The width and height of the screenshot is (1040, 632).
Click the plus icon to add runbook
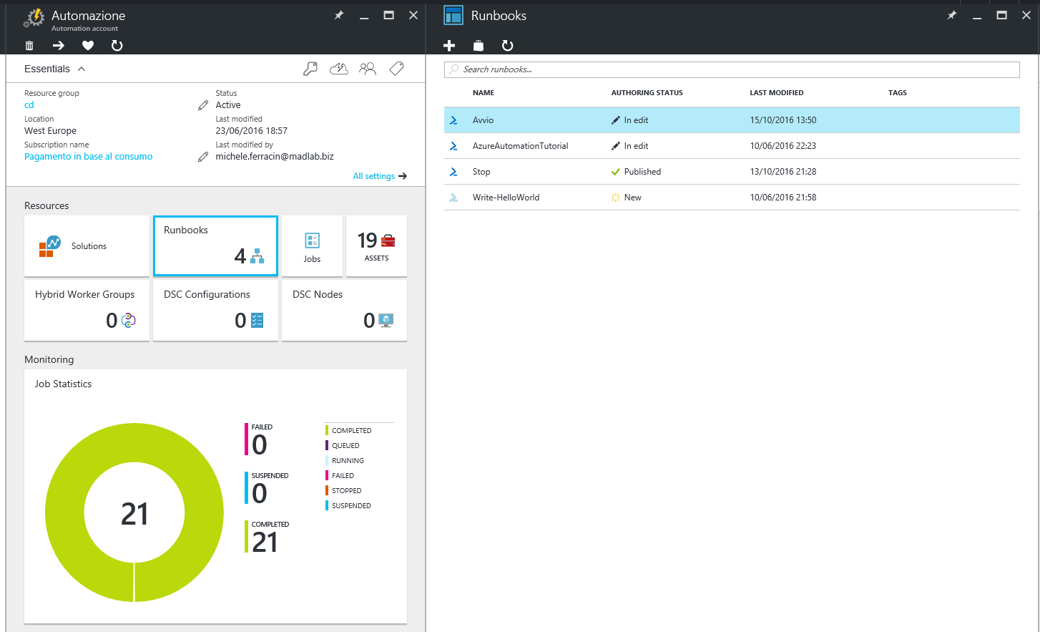(449, 46)
